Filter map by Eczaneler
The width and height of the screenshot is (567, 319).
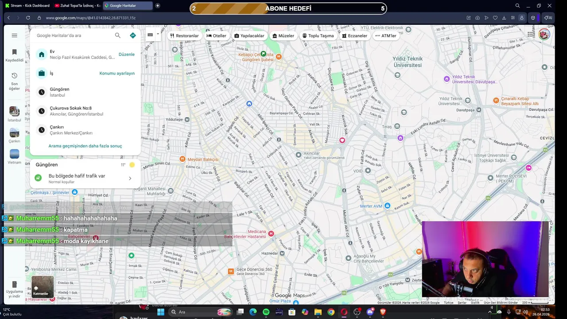pyautogui.click(x=355, y=36)
